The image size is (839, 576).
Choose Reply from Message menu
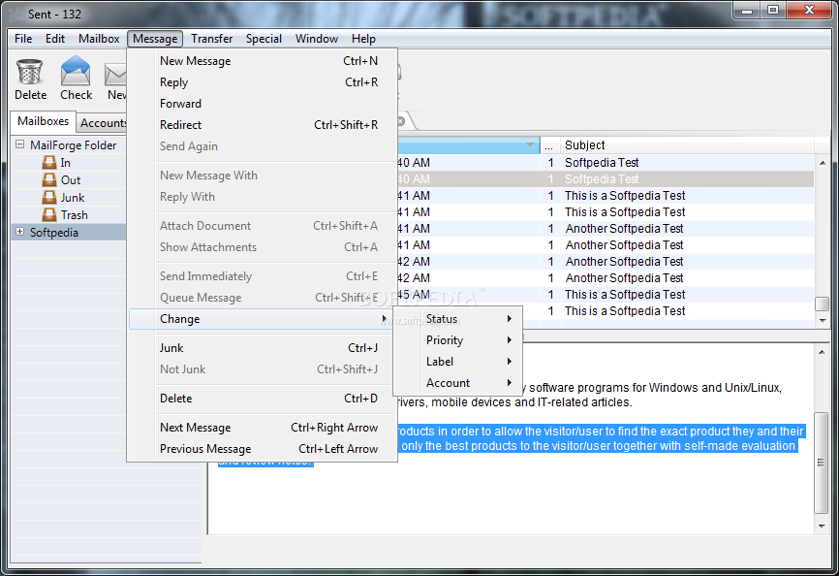point(262,81)
